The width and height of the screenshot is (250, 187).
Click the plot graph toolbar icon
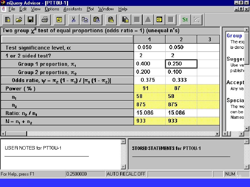197,20
